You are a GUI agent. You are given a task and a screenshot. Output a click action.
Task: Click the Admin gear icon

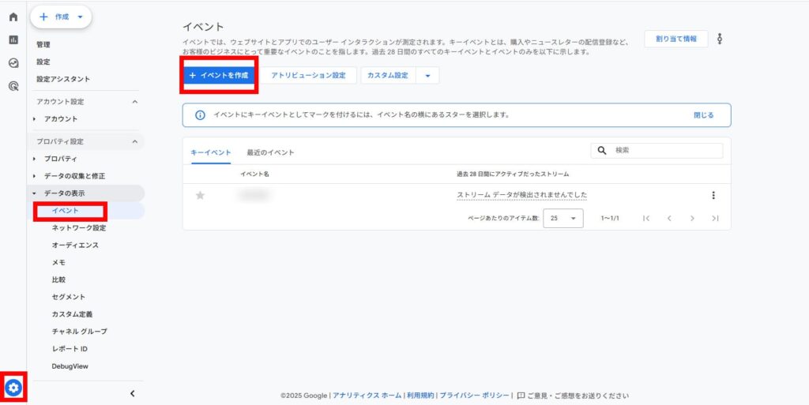coord(13,388)
